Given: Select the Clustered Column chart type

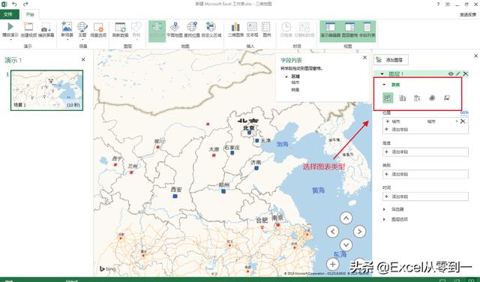Looking at the screenshot, I should 402,98.
